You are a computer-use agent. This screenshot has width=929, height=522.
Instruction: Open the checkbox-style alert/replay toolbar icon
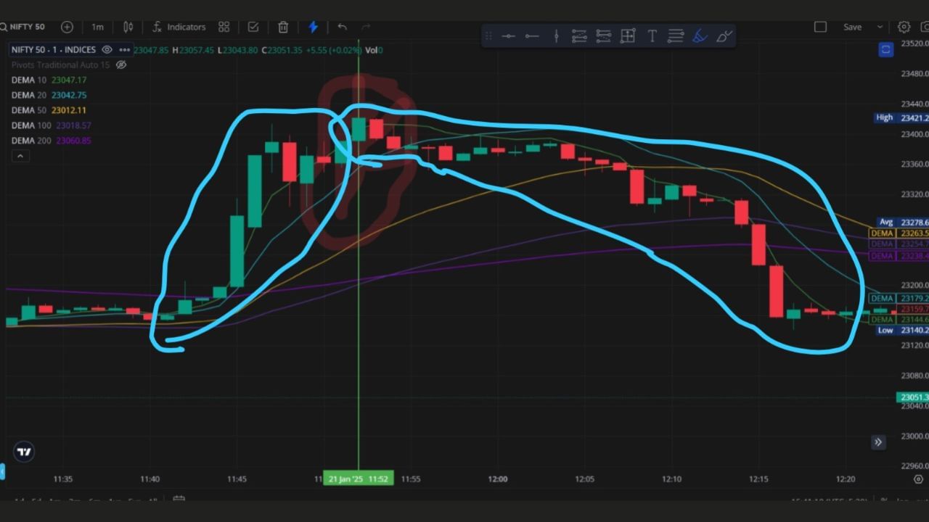click(253, 27)
